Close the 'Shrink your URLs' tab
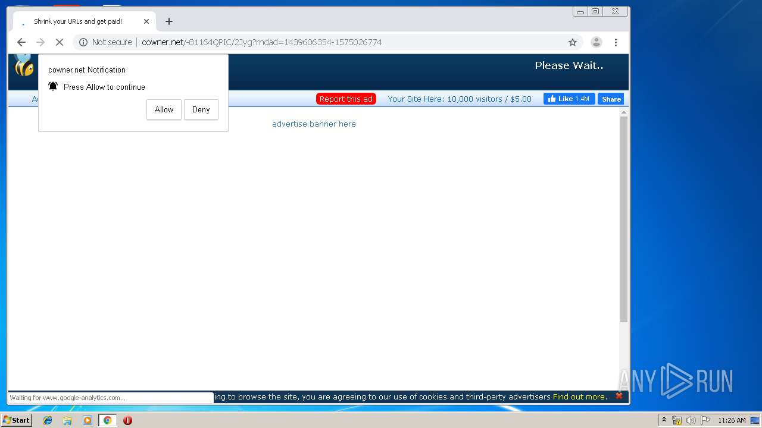This screenshot has width=762, height=428. click(x=146, y=21)
